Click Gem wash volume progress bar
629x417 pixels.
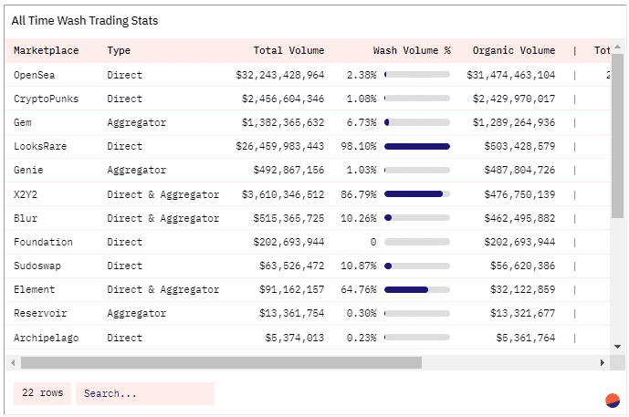tap(417, 122)
